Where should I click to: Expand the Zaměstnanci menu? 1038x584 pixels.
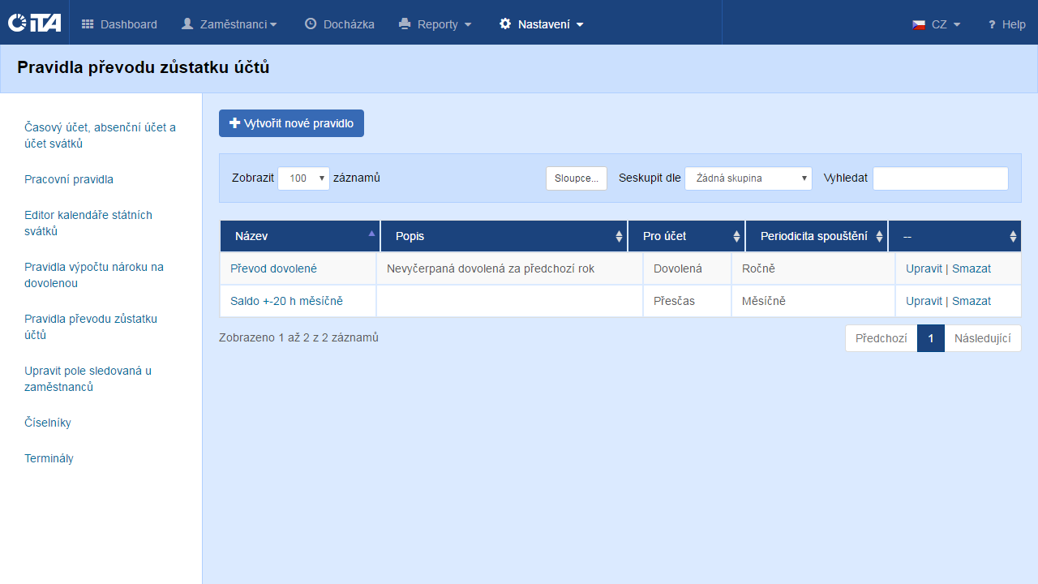[x=229, y=24]
